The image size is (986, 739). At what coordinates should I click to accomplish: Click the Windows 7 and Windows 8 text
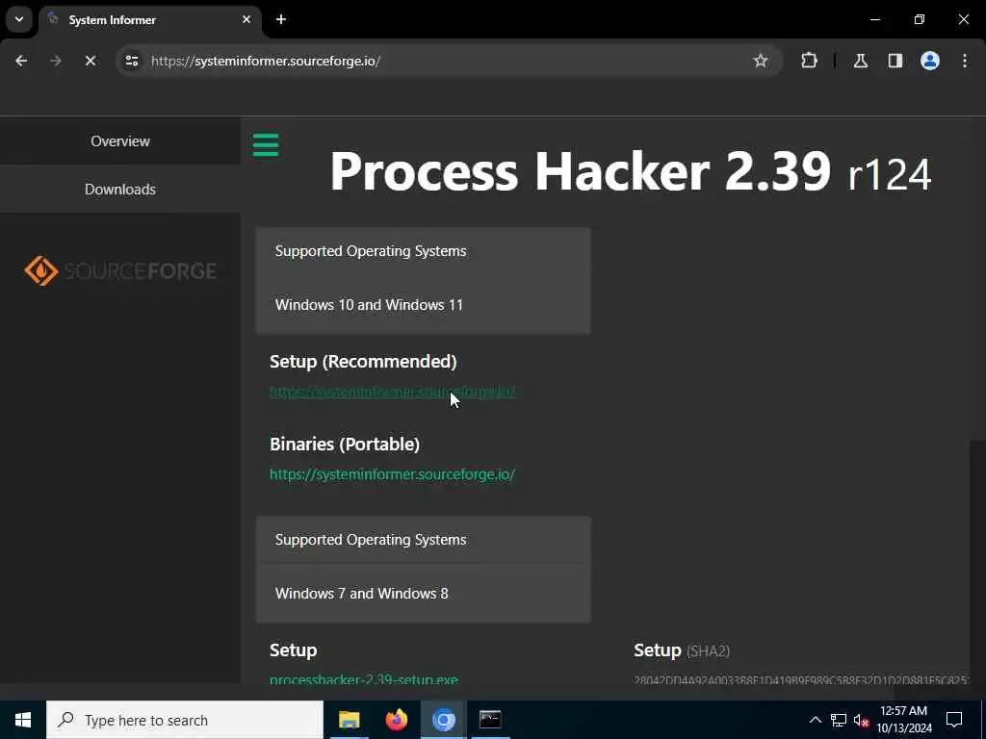tap(362, 593)
